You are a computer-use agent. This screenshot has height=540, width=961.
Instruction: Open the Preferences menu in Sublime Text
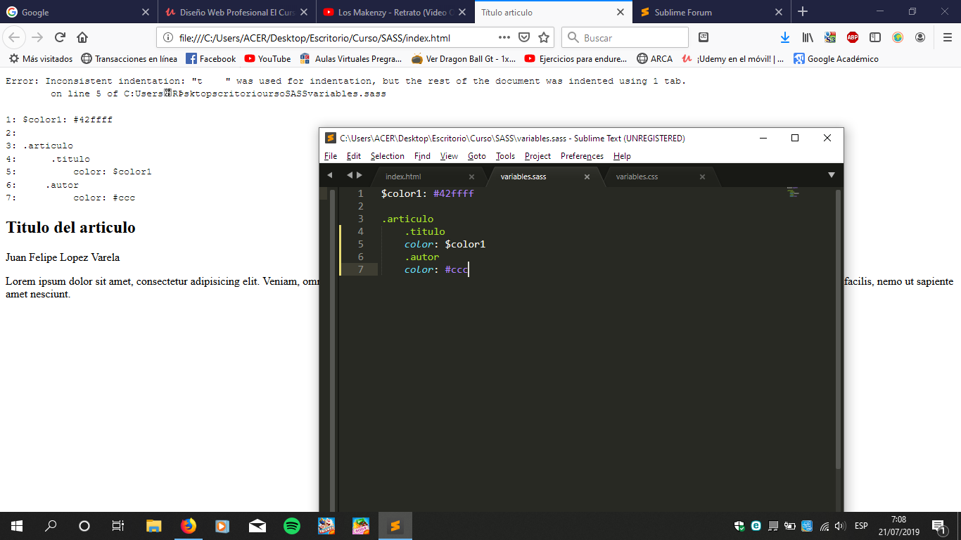click(x=582, y=156)
